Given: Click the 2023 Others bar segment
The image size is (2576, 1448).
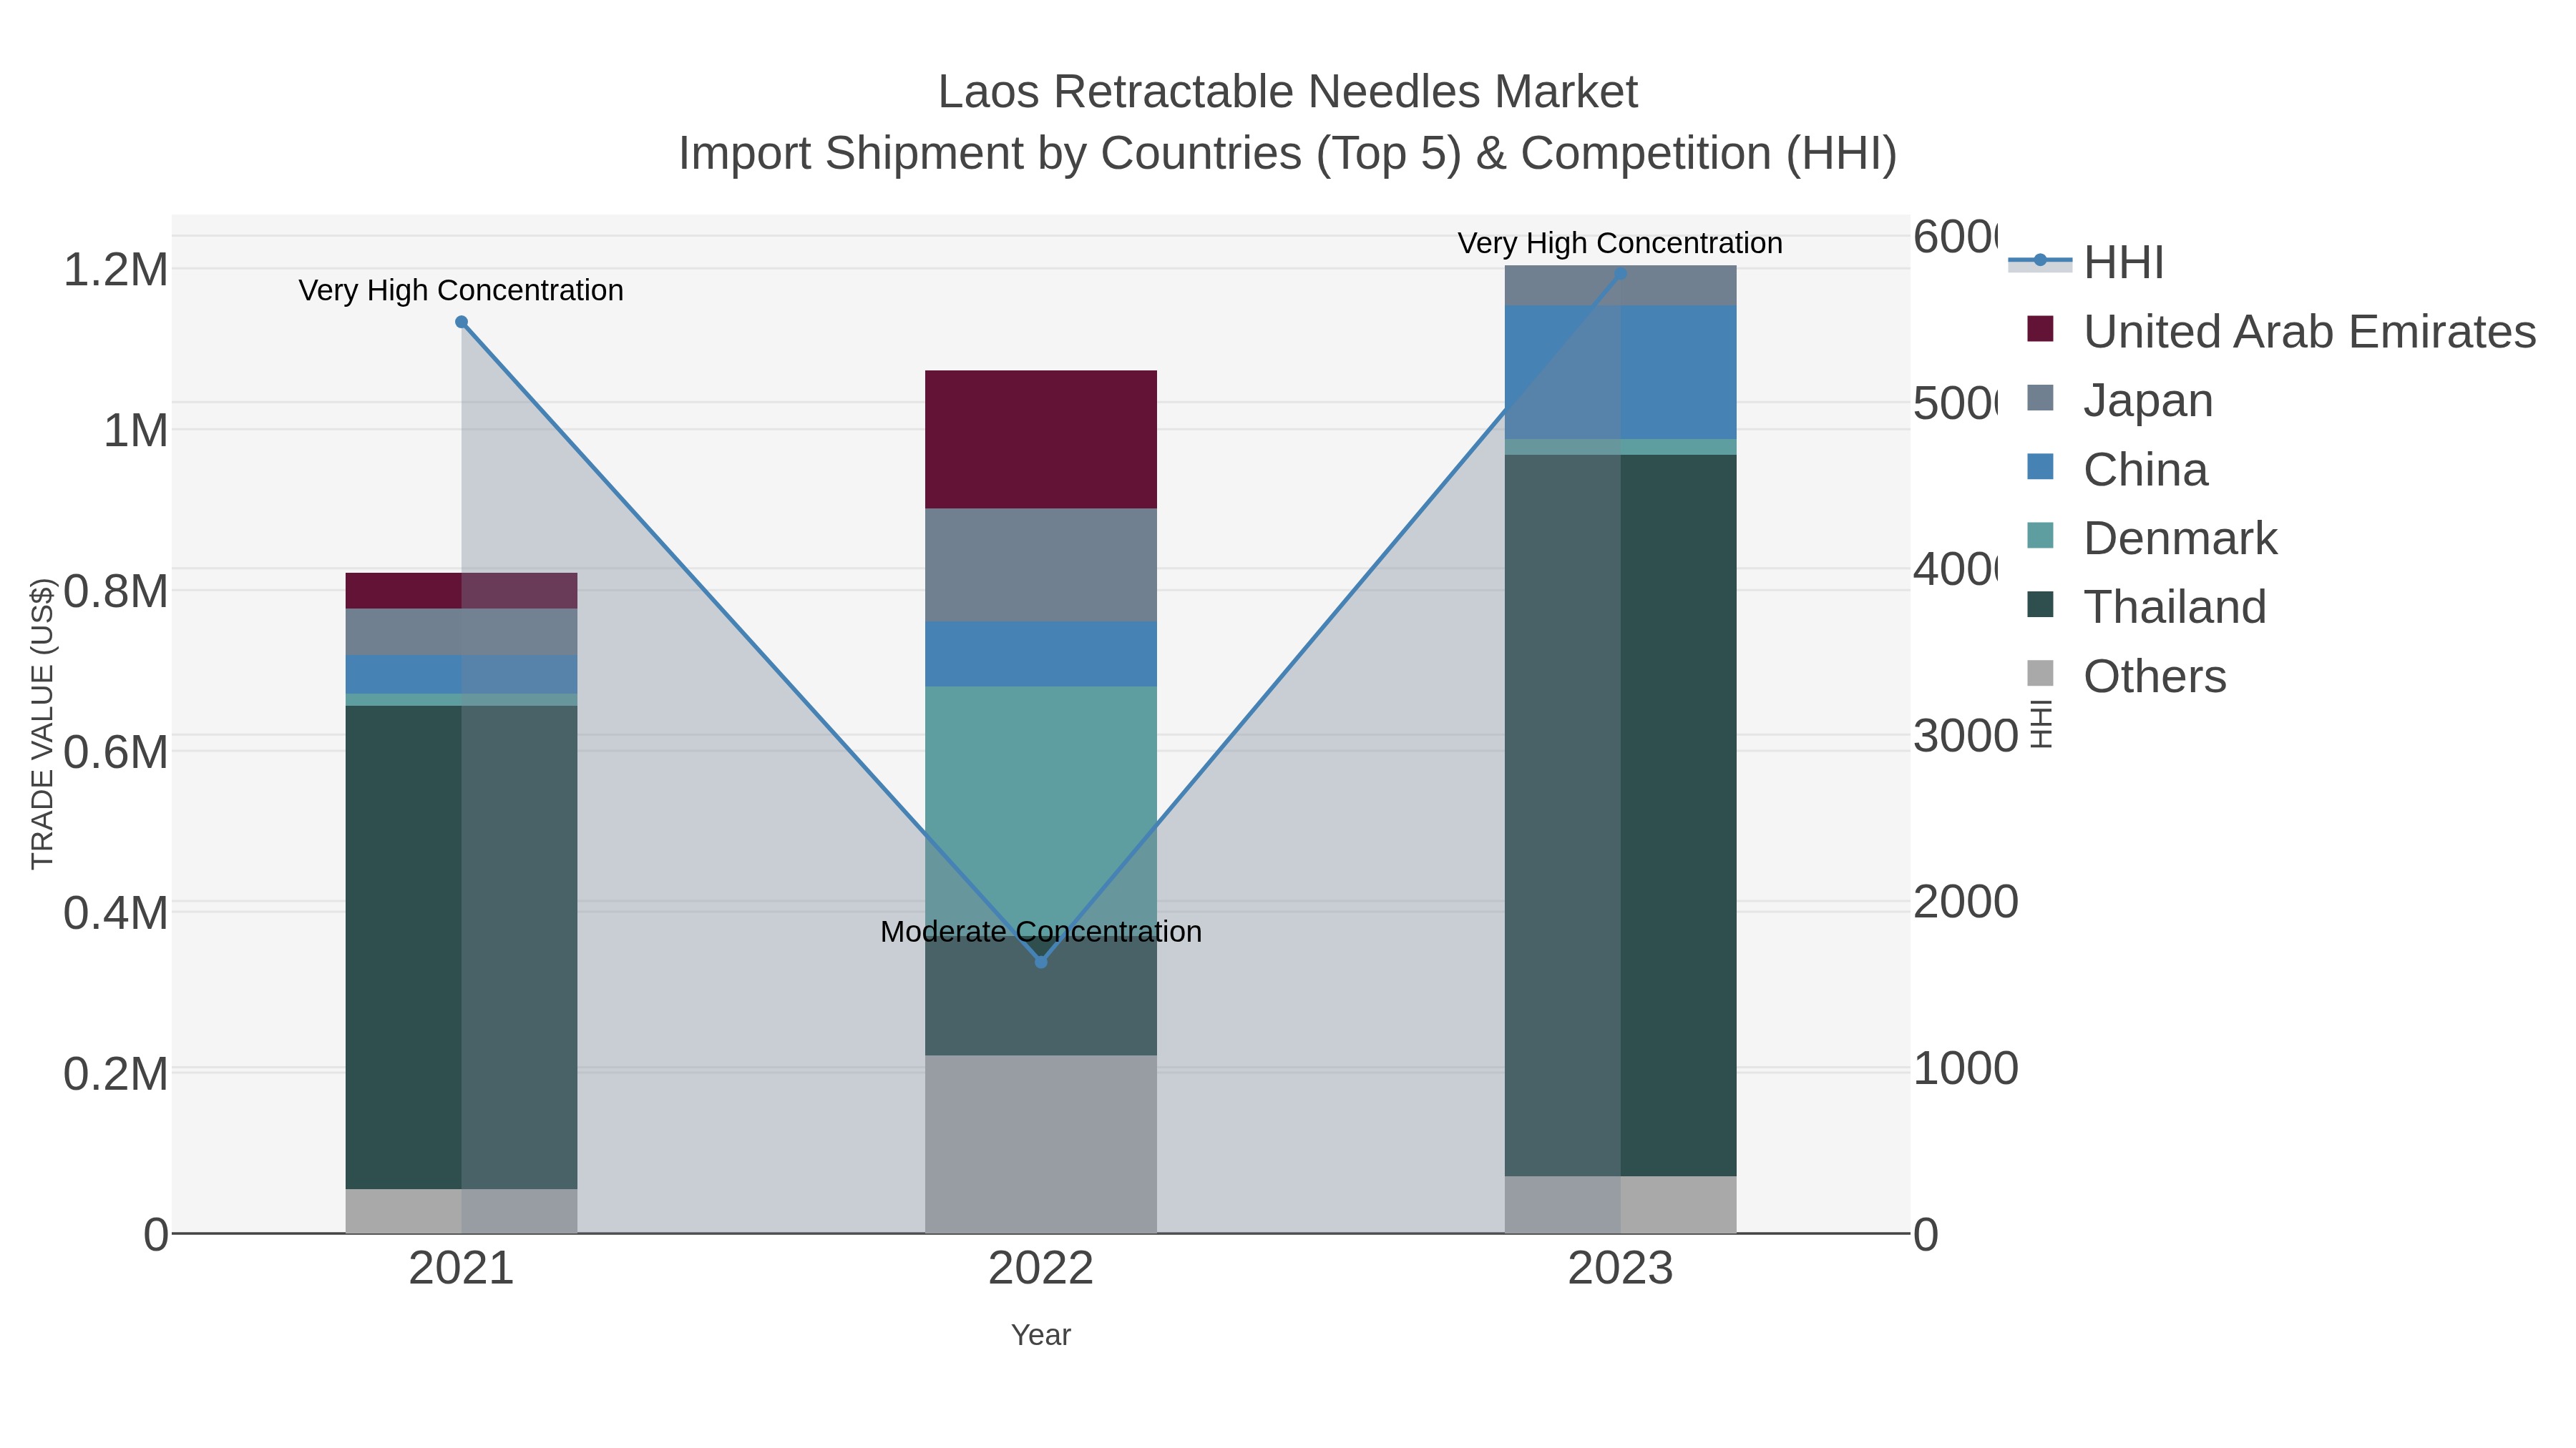Looking at the screenshot, I should point(1620,1205).
